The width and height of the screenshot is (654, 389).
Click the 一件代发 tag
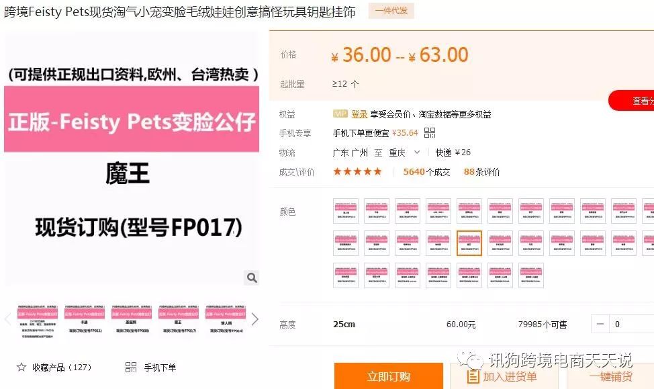391,11
